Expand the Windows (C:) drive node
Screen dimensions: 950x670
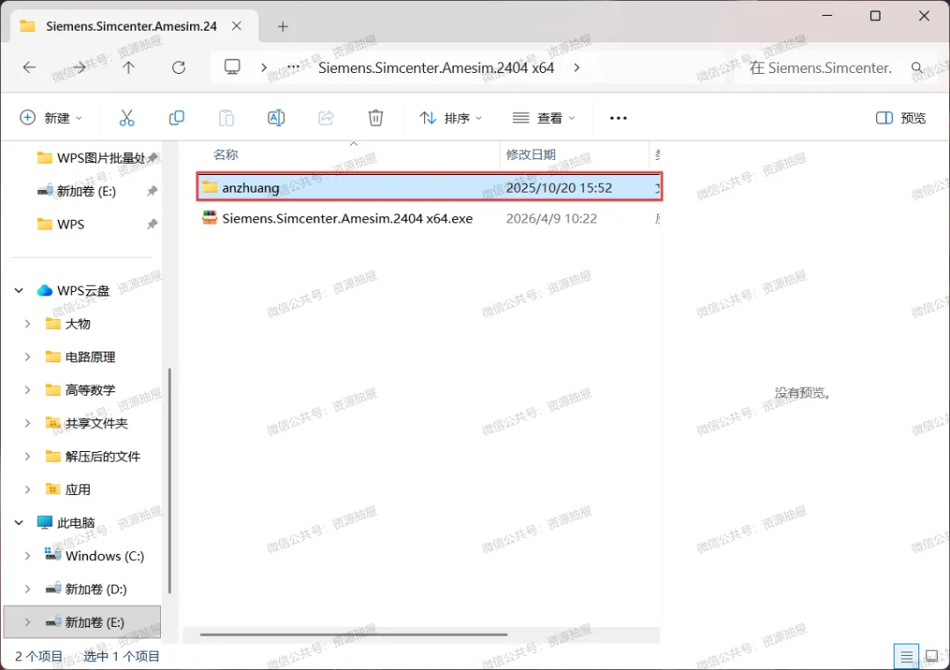coord(27,556)
